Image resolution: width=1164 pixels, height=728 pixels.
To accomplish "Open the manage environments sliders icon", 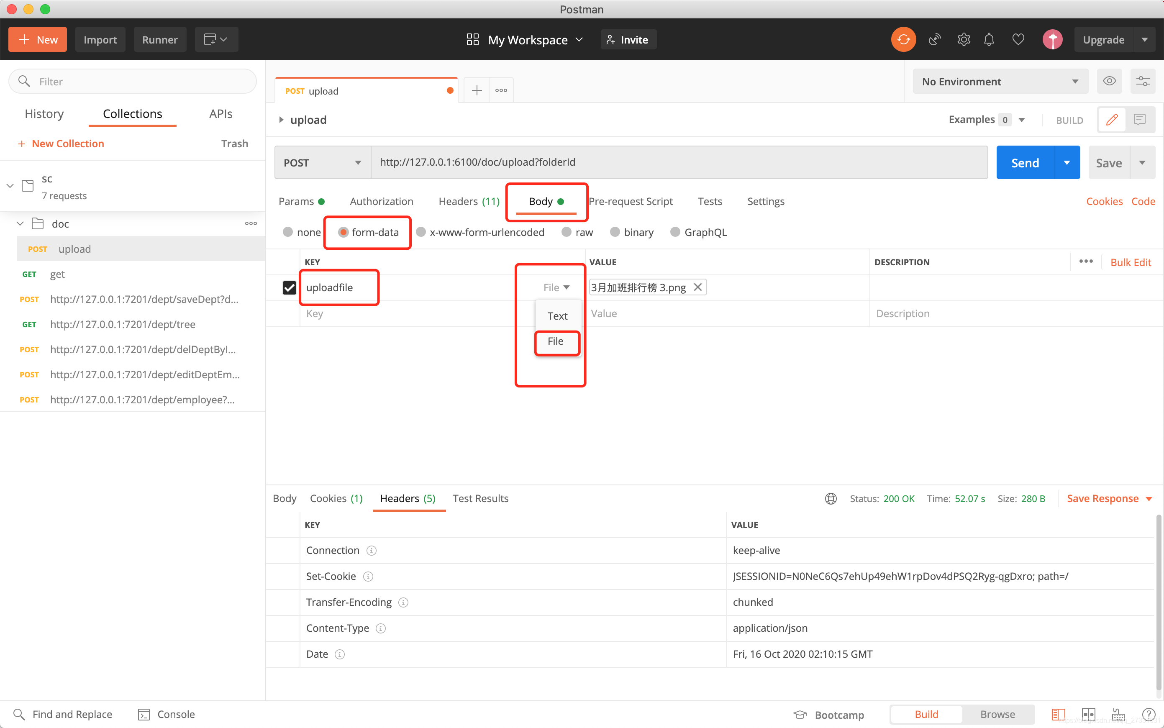I will point(1143,81).
